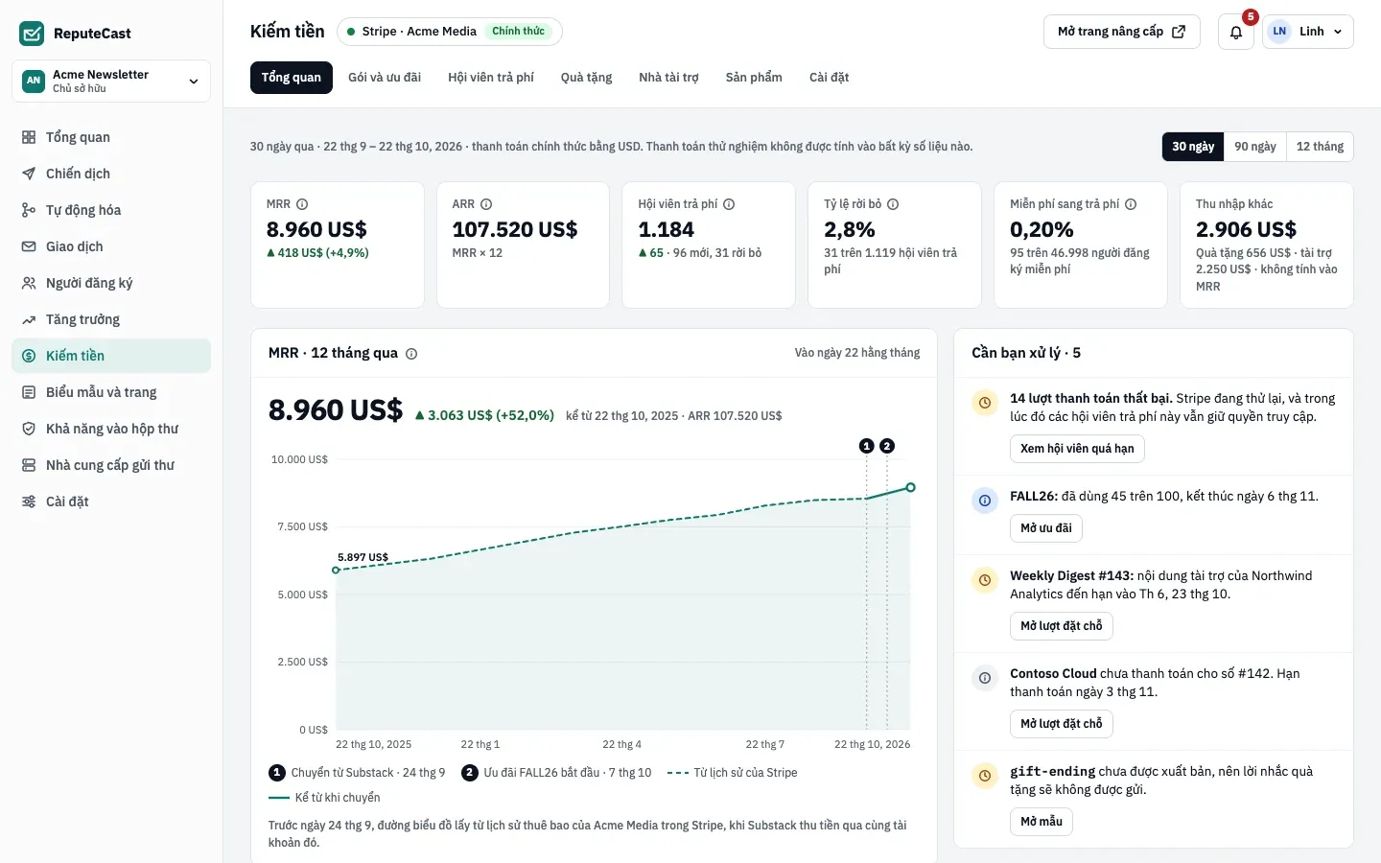Go to the Nhà tài trợ tab
The image size is (1381, 863).
[x=668, y=78]
